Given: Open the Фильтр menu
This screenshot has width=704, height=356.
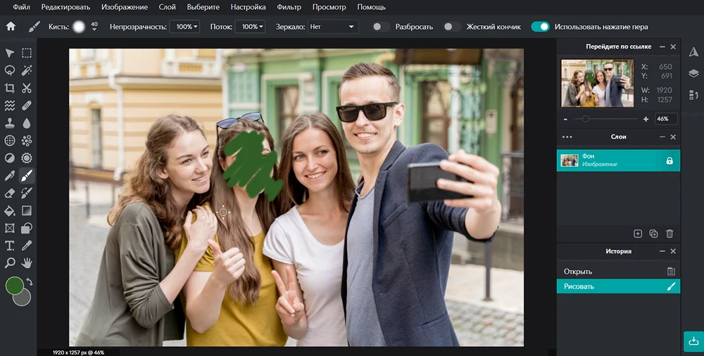Looking at the screenshot, I should (x=287, y=7).
